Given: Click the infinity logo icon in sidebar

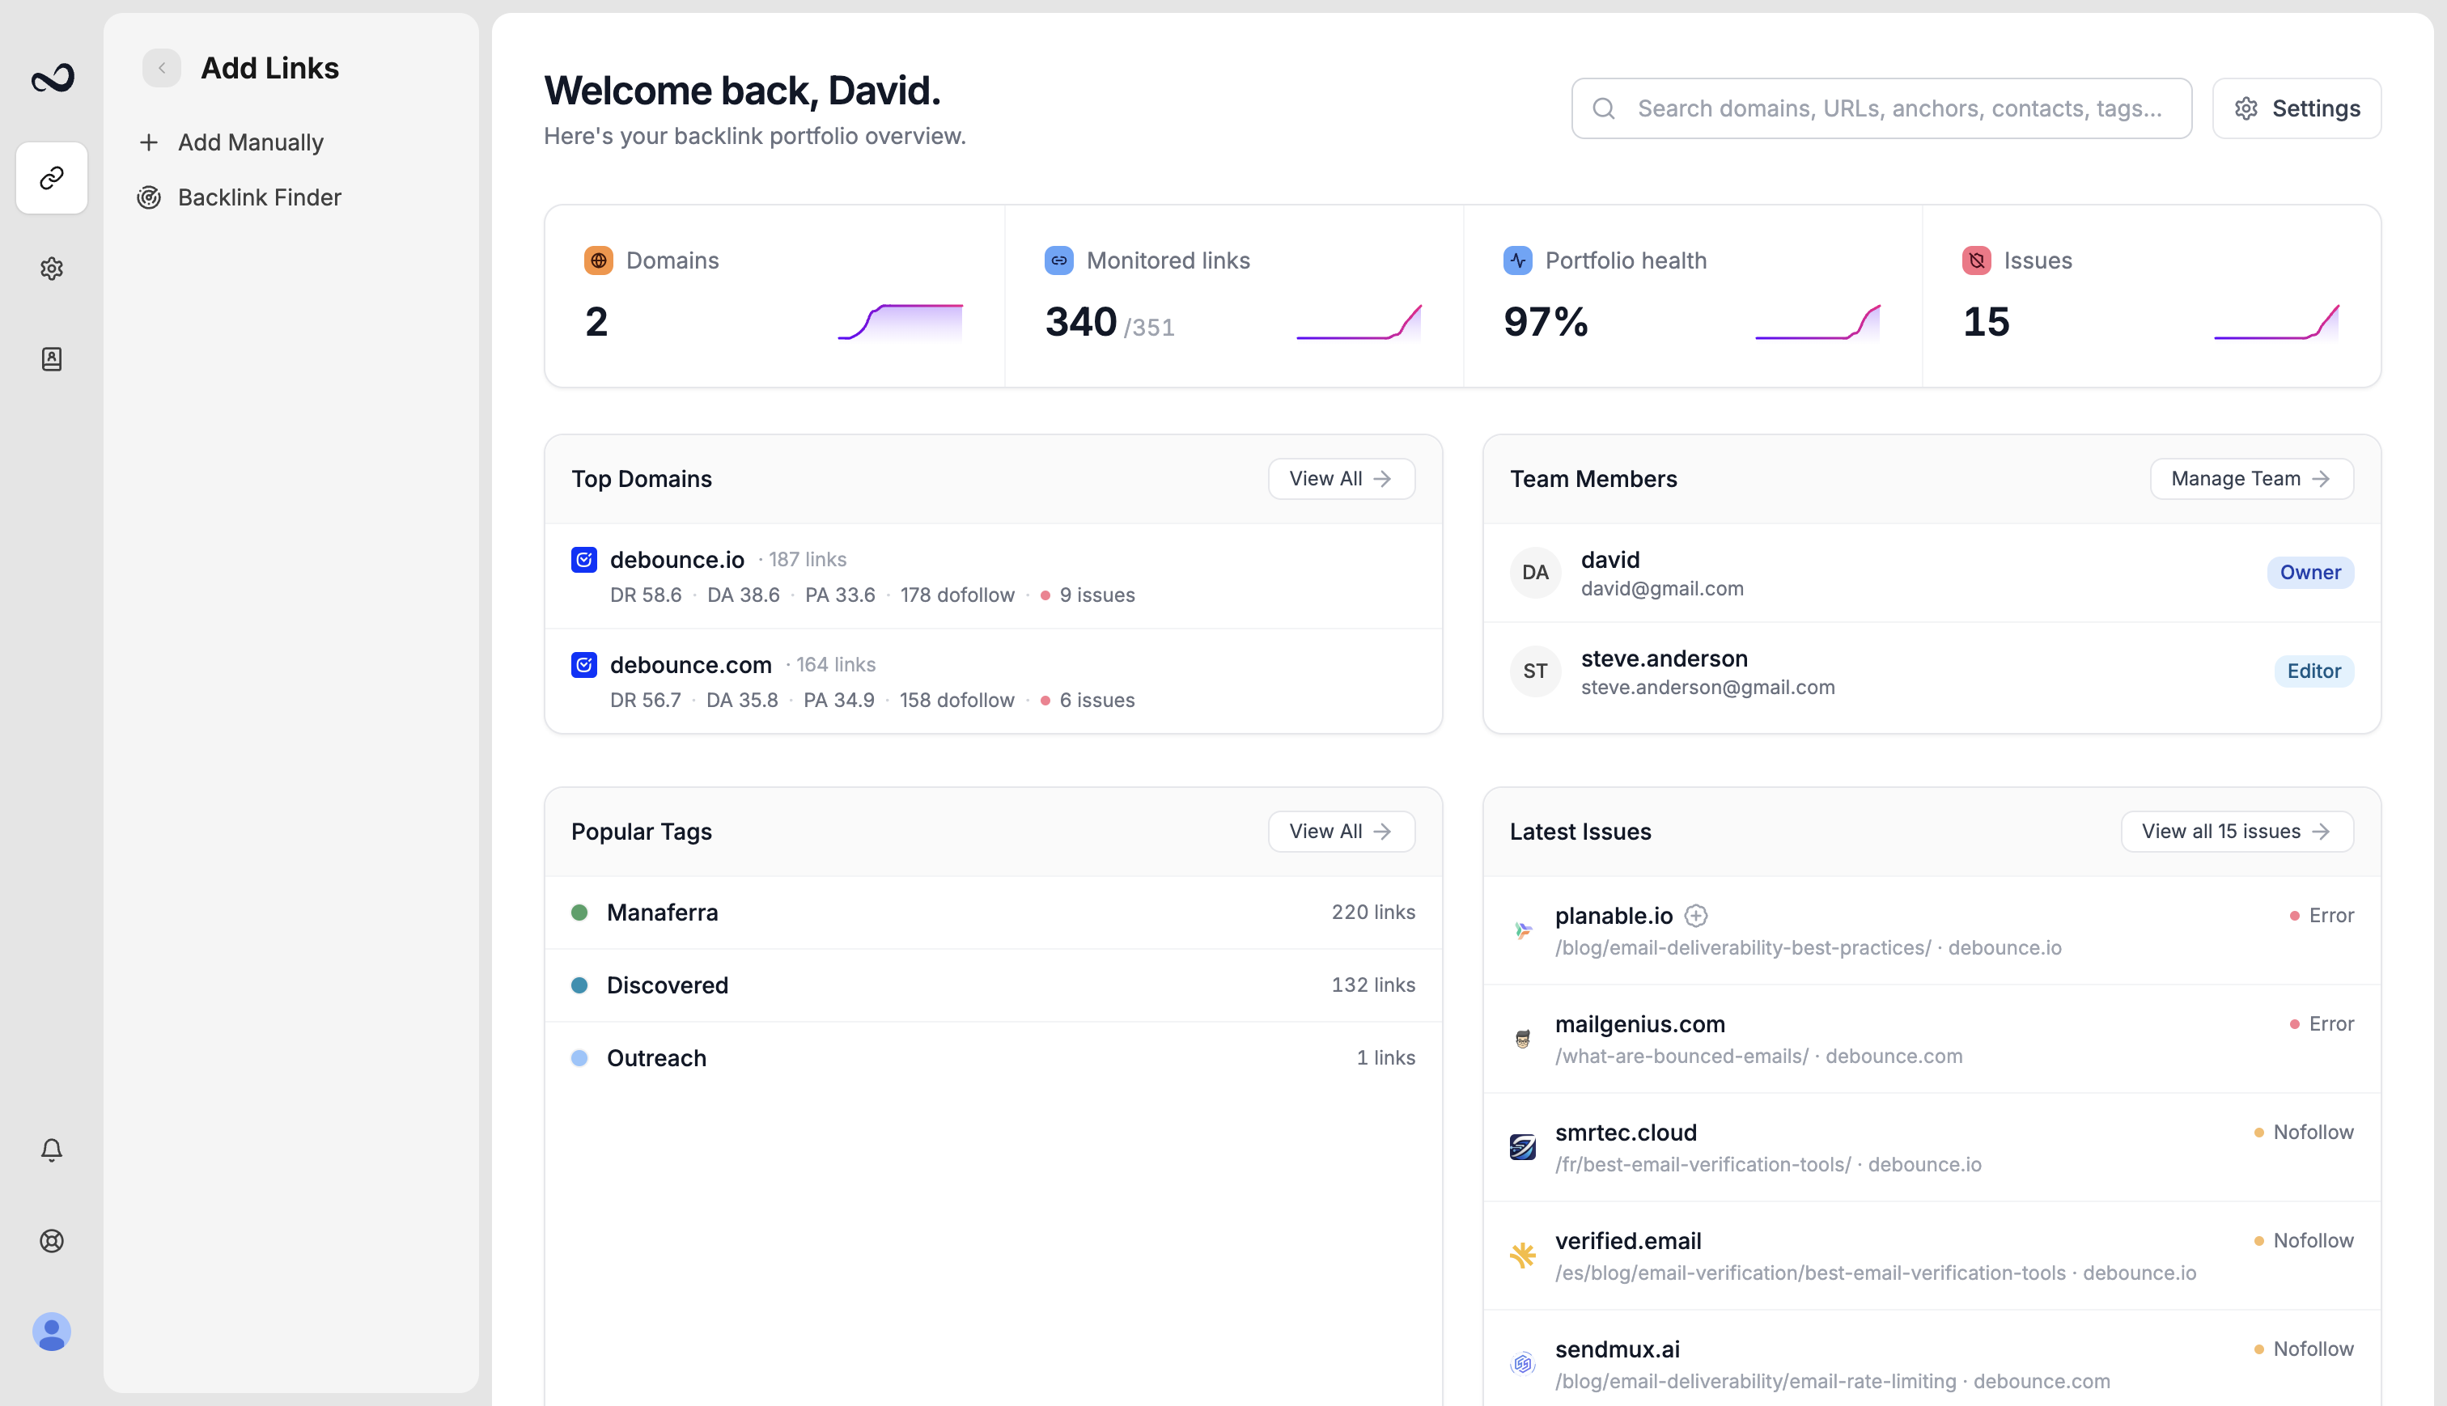Looking at the screenshot, I should click(52, 77).
